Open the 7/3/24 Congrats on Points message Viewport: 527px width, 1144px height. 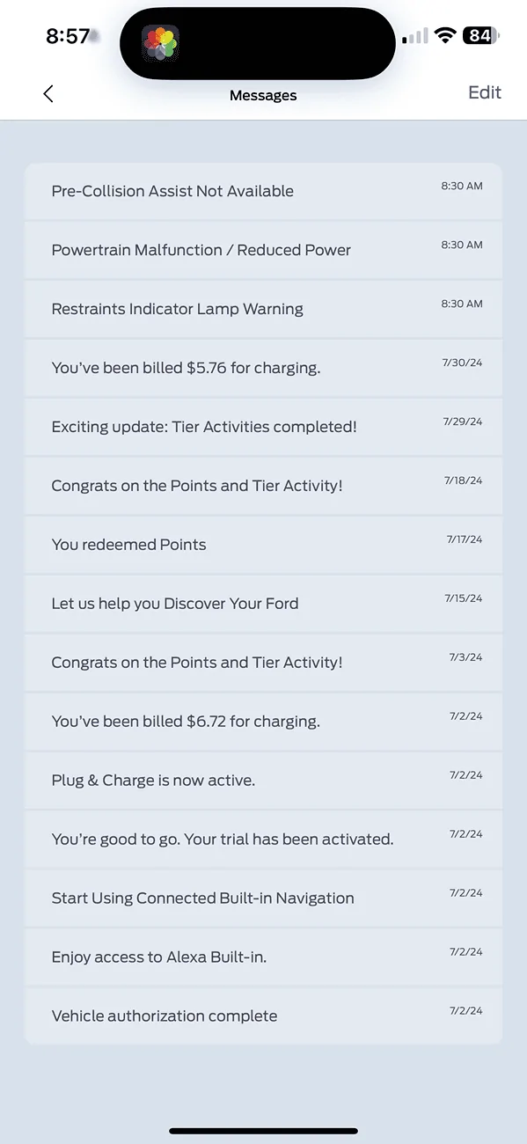pos(263,663)
